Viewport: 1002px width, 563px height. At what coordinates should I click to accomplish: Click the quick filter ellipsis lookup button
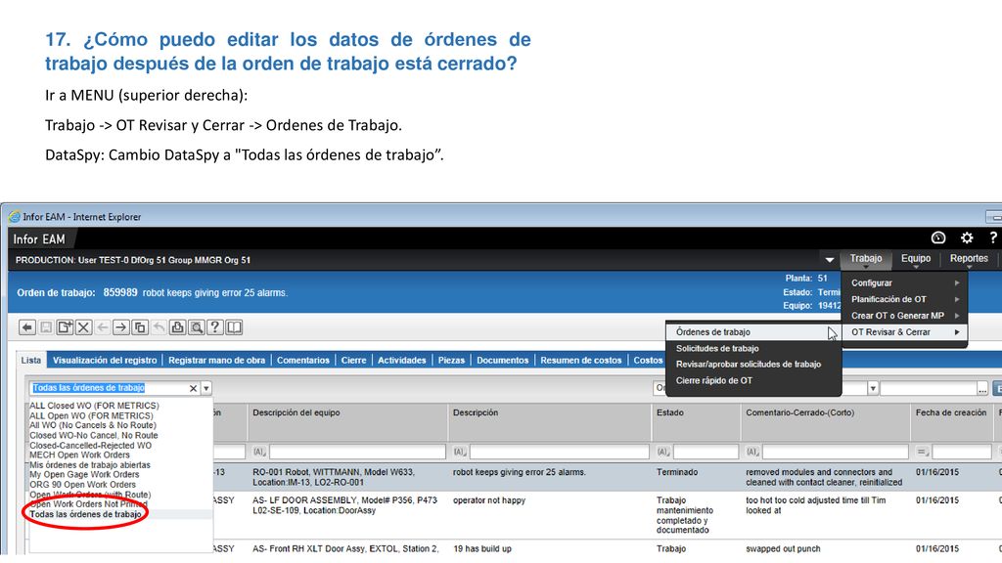tap(982, 388)
